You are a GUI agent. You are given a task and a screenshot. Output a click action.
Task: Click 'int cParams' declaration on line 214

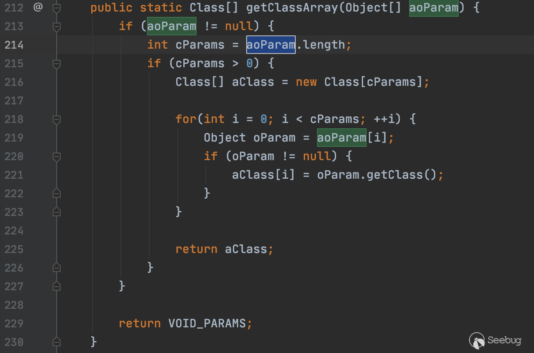click(186, 45)
